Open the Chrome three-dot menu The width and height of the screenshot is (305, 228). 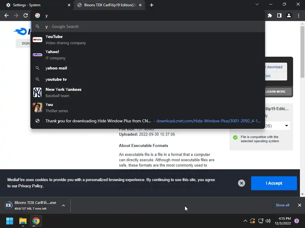[298, 15]
